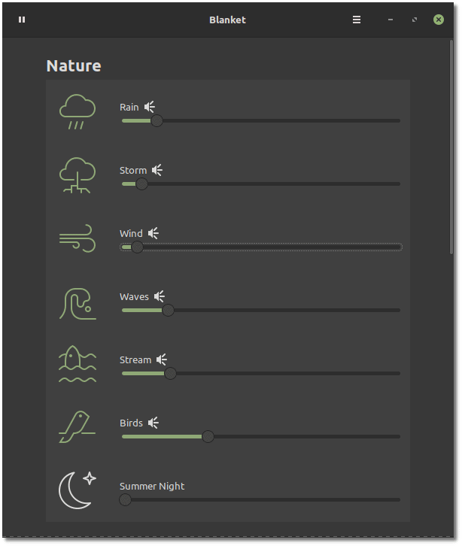Click the speaker icon next to Storm
This screenshot has height=546, width=462.
point(157,170)
